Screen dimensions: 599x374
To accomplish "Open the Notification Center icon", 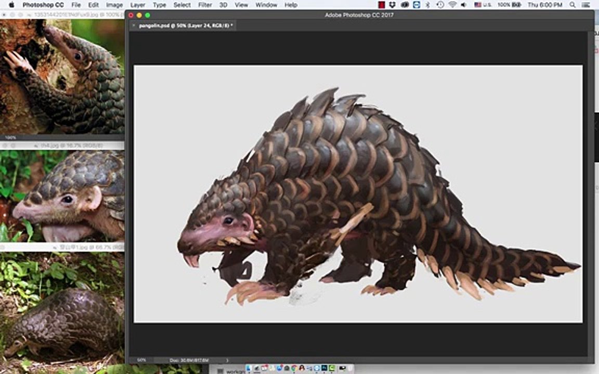I will tap(585, 5).
